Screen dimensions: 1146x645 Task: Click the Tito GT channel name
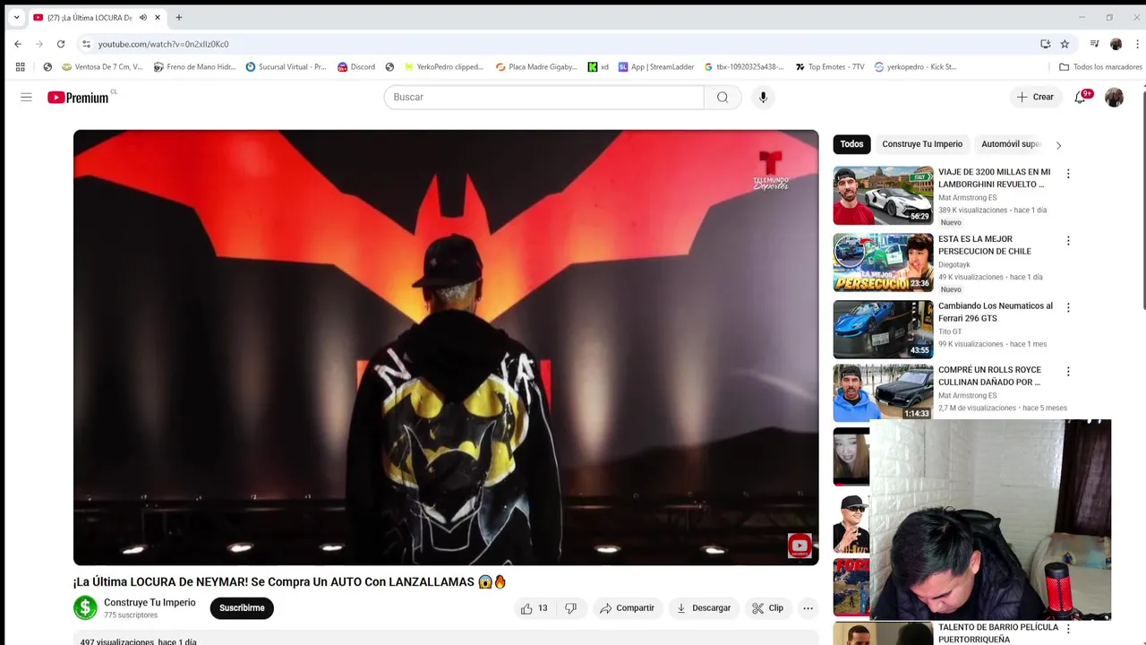click(x=950, y=332)
